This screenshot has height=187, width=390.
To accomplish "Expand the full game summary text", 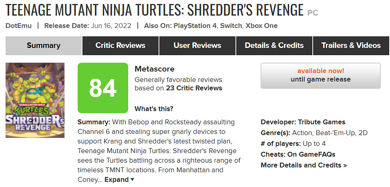I will click(119, 179).
